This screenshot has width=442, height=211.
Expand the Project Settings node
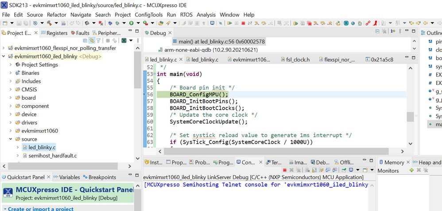pyautogui.click(x=11, y=65)
